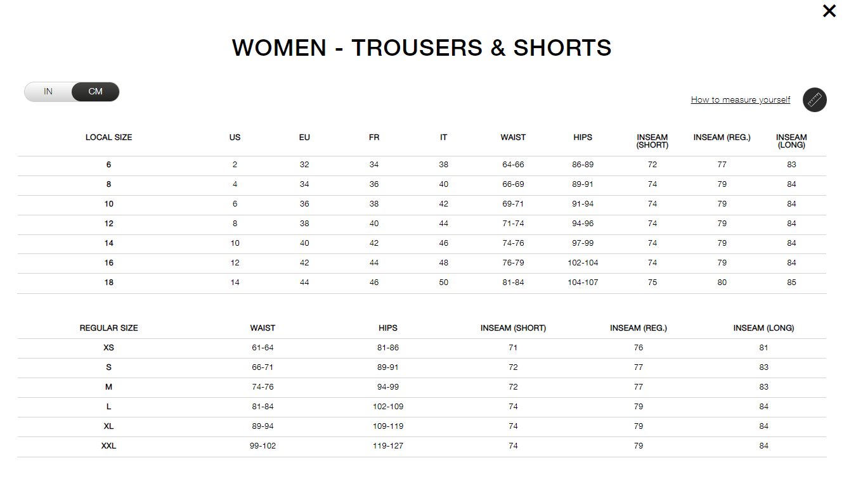Click the HIPS header in the bottom table
Viewport: 844px width, 477px height.
pos(388,328)
